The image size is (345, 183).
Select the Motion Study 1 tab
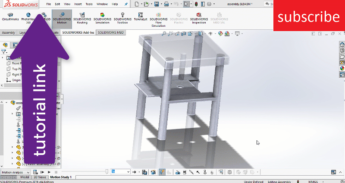click(61, 177)
